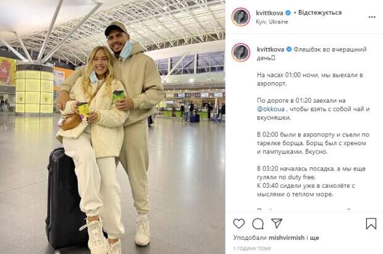Open kvittkova username in caption
The image size is (383, 254).
click(x=271, y=49)
